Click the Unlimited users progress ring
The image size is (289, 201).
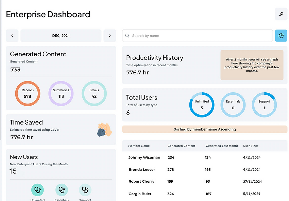pyautogui.click(x=202, y=105)
